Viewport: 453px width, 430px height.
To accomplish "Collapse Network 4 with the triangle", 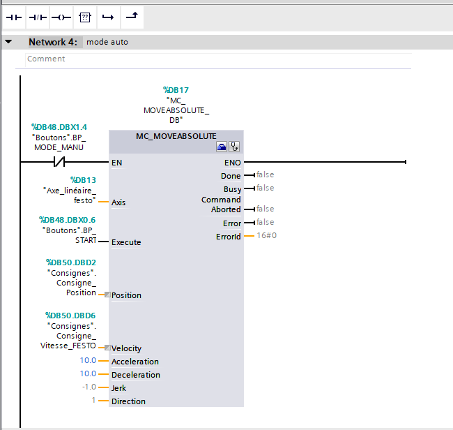I will click(8, 42).
